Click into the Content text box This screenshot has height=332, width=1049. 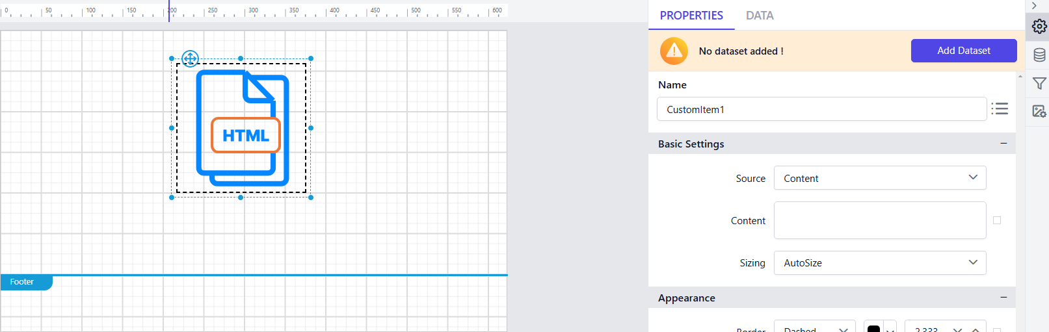point(880,220)
